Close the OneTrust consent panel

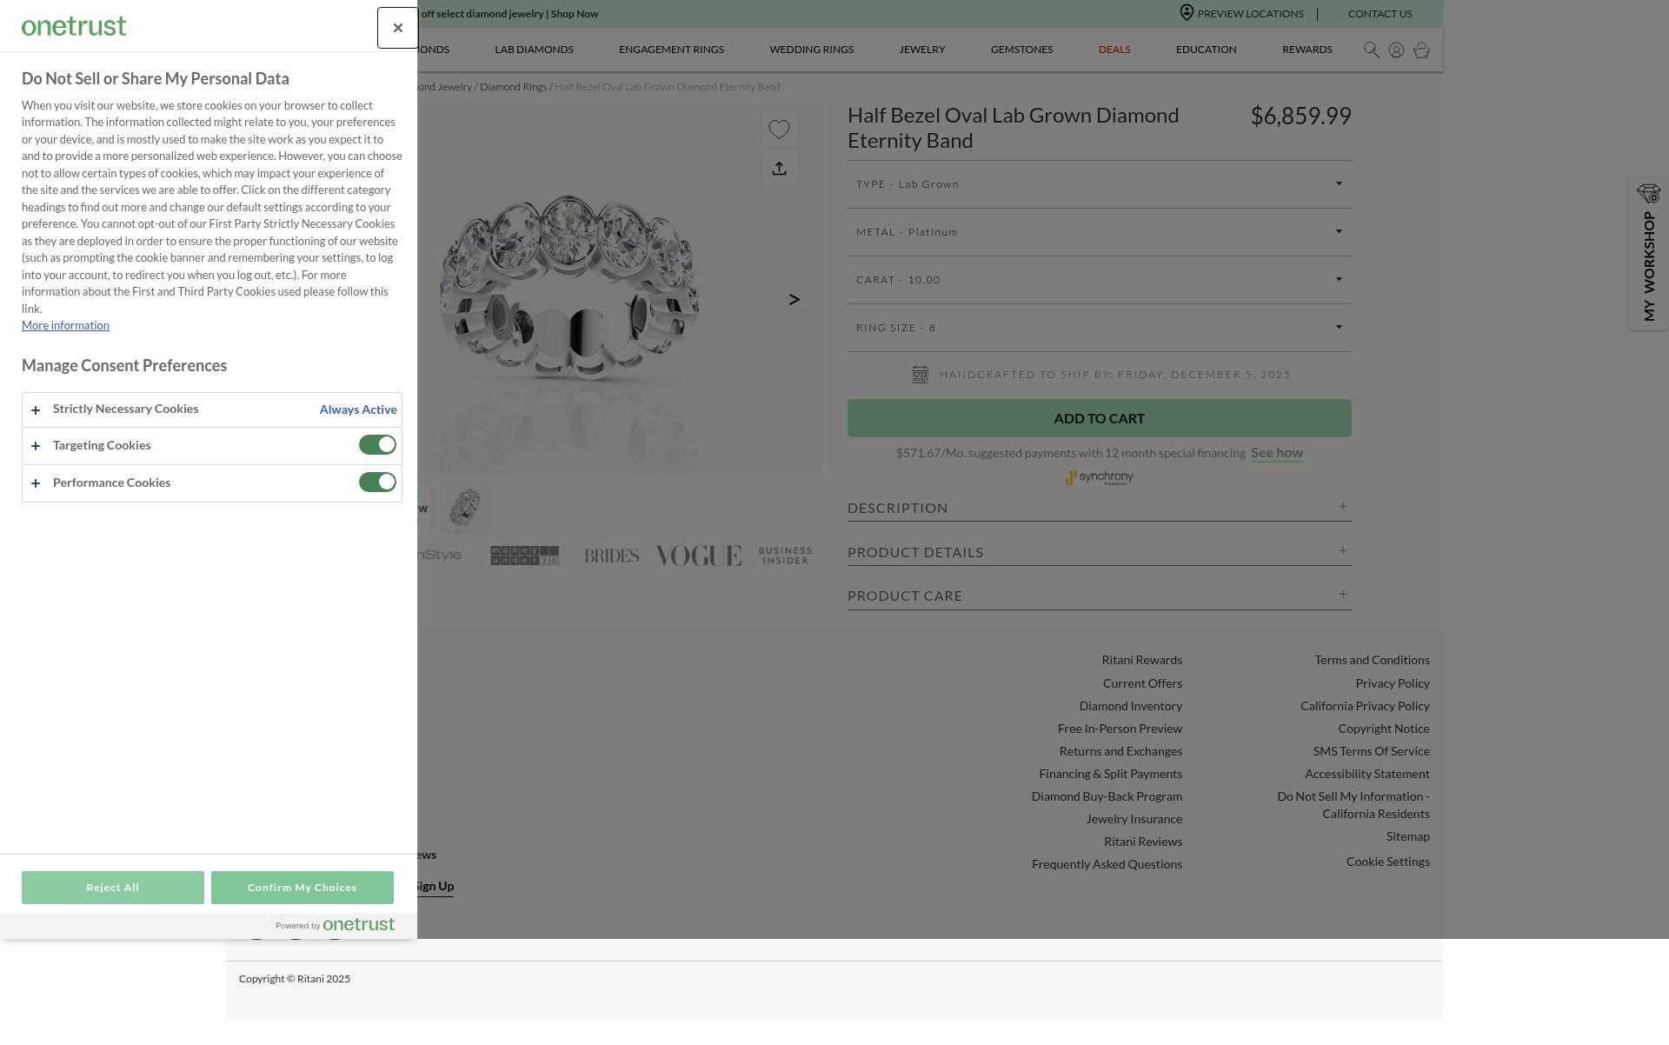(x=397, y=28)
